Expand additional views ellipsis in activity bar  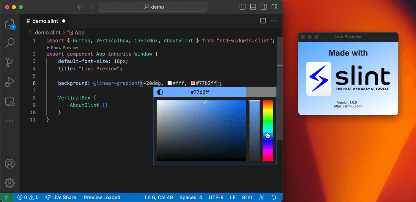point(10,121)
